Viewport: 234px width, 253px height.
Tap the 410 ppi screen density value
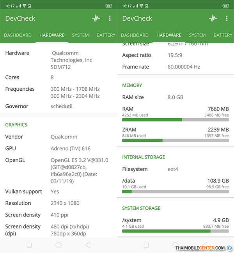[60, 215]
